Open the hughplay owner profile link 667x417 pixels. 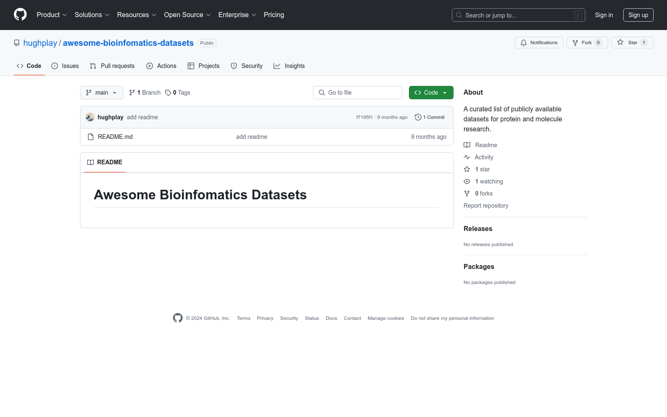tap(40, 43)
